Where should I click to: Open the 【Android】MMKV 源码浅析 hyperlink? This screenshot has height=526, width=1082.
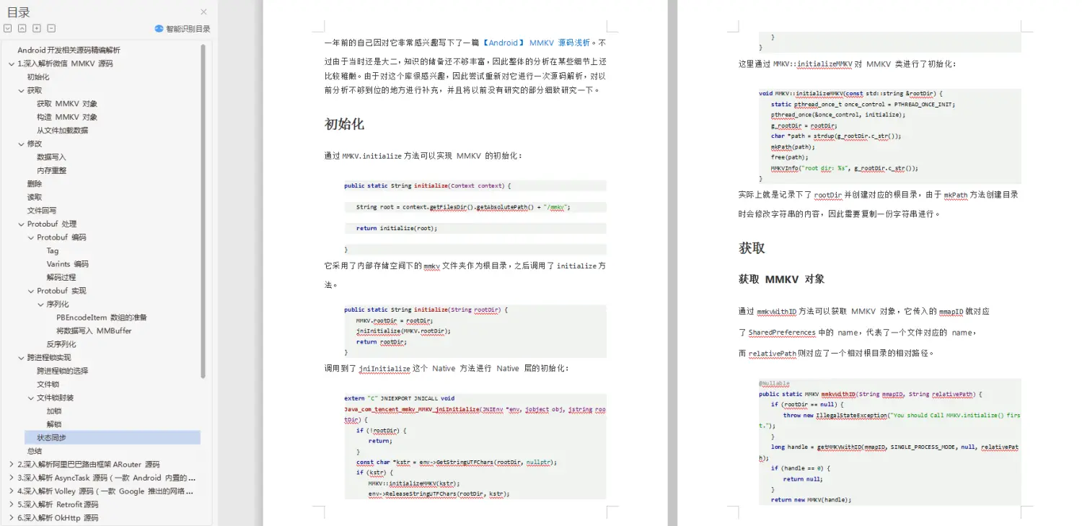click(536, 43)
